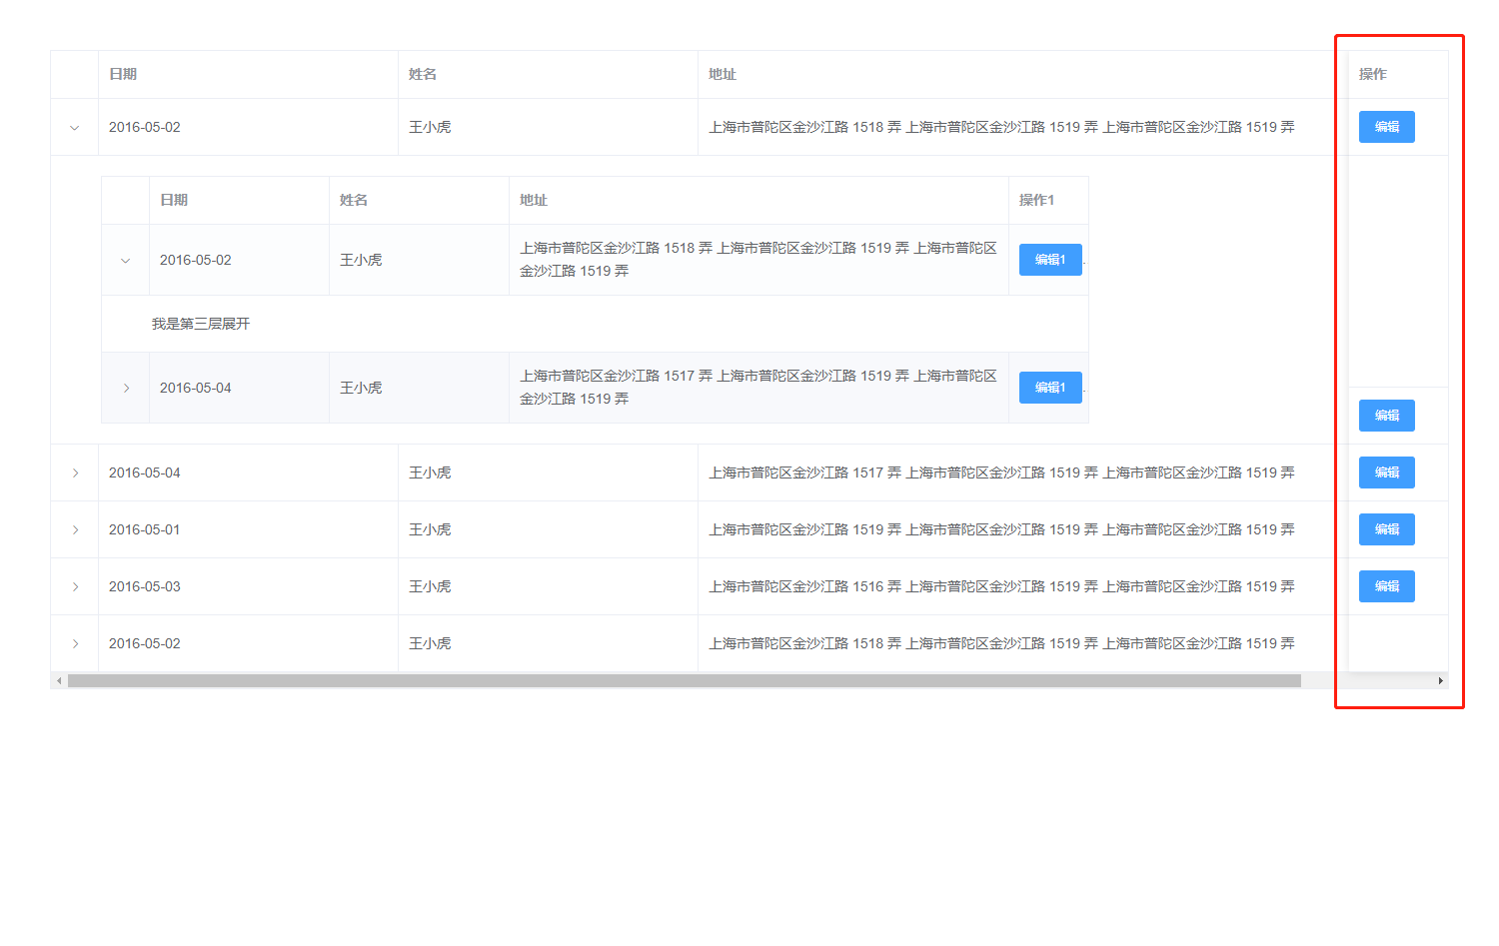Click 编辑 button for the 2016-05-01 row

click(1386, 528)
